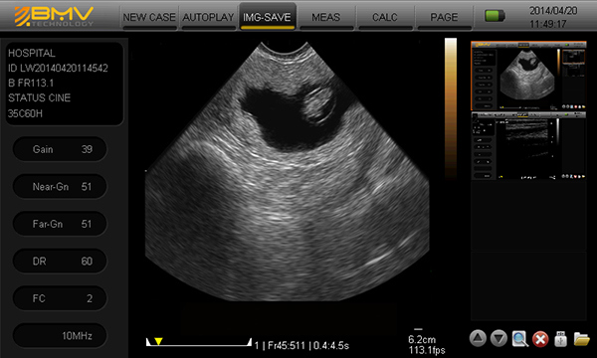
Task: Click the down arrow icon below thumbnails
Action: tap(498, 338)
